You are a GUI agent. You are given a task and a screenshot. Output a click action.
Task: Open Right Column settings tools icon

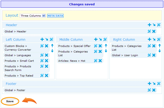point(159,39)
